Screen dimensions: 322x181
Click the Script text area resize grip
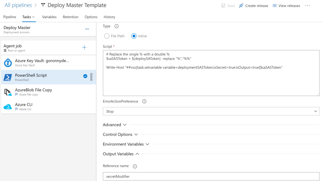[x=318, y=94]
